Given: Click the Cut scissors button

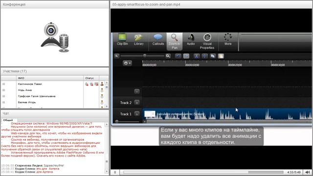Looking at the screenshot, I should (197, 56).
